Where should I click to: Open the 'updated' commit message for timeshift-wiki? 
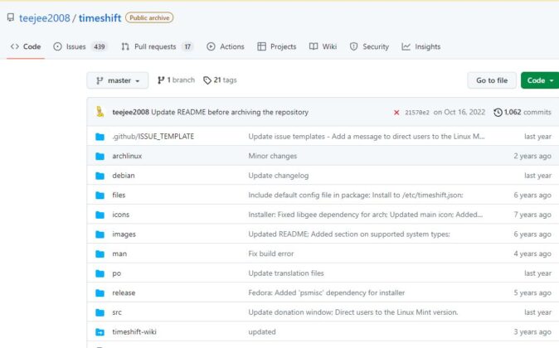(262, 332)
